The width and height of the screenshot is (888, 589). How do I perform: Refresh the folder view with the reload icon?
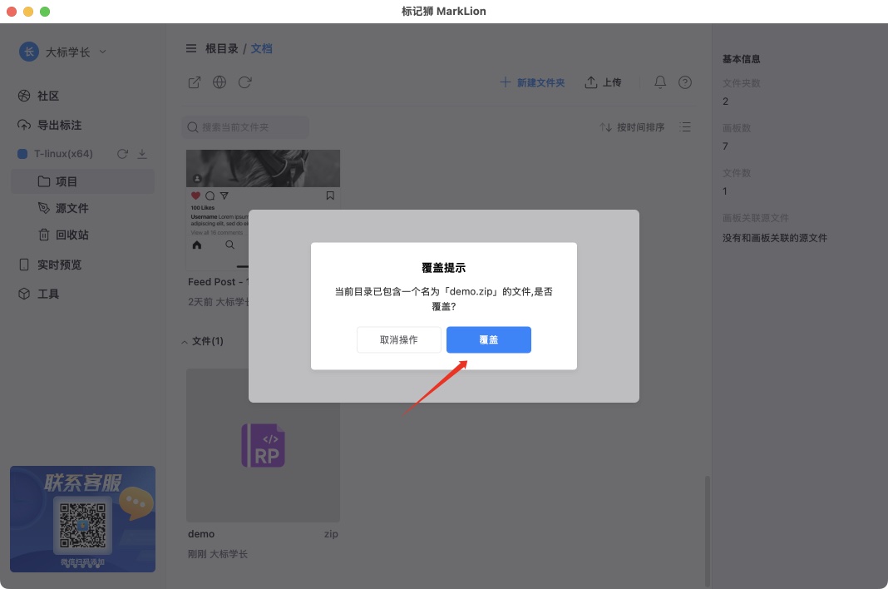tap(244, 82)
